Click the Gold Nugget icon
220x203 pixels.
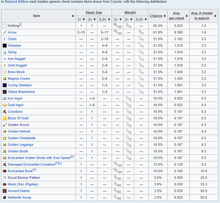click(x=5, y=65)
